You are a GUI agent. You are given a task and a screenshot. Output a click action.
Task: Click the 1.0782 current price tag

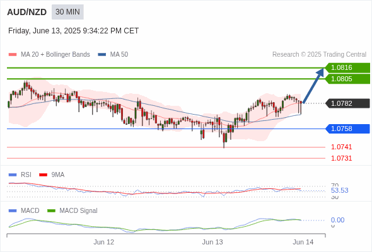tap(347, 103)
